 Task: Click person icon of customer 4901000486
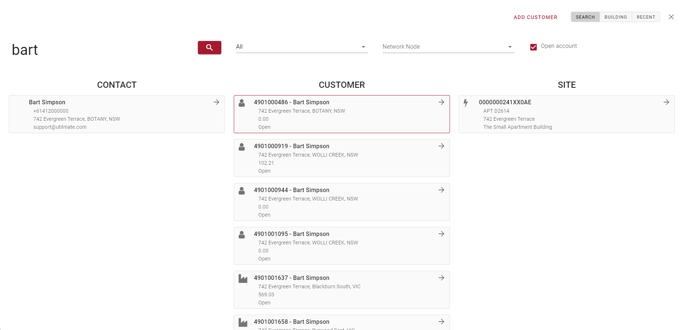coord(242,103)
